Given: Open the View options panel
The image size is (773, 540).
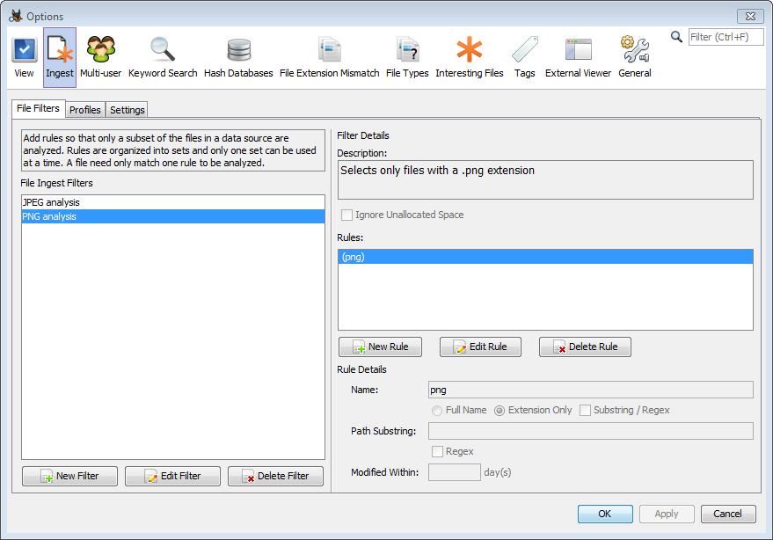Looking at the screenshot, I should (x=24, y=57).
